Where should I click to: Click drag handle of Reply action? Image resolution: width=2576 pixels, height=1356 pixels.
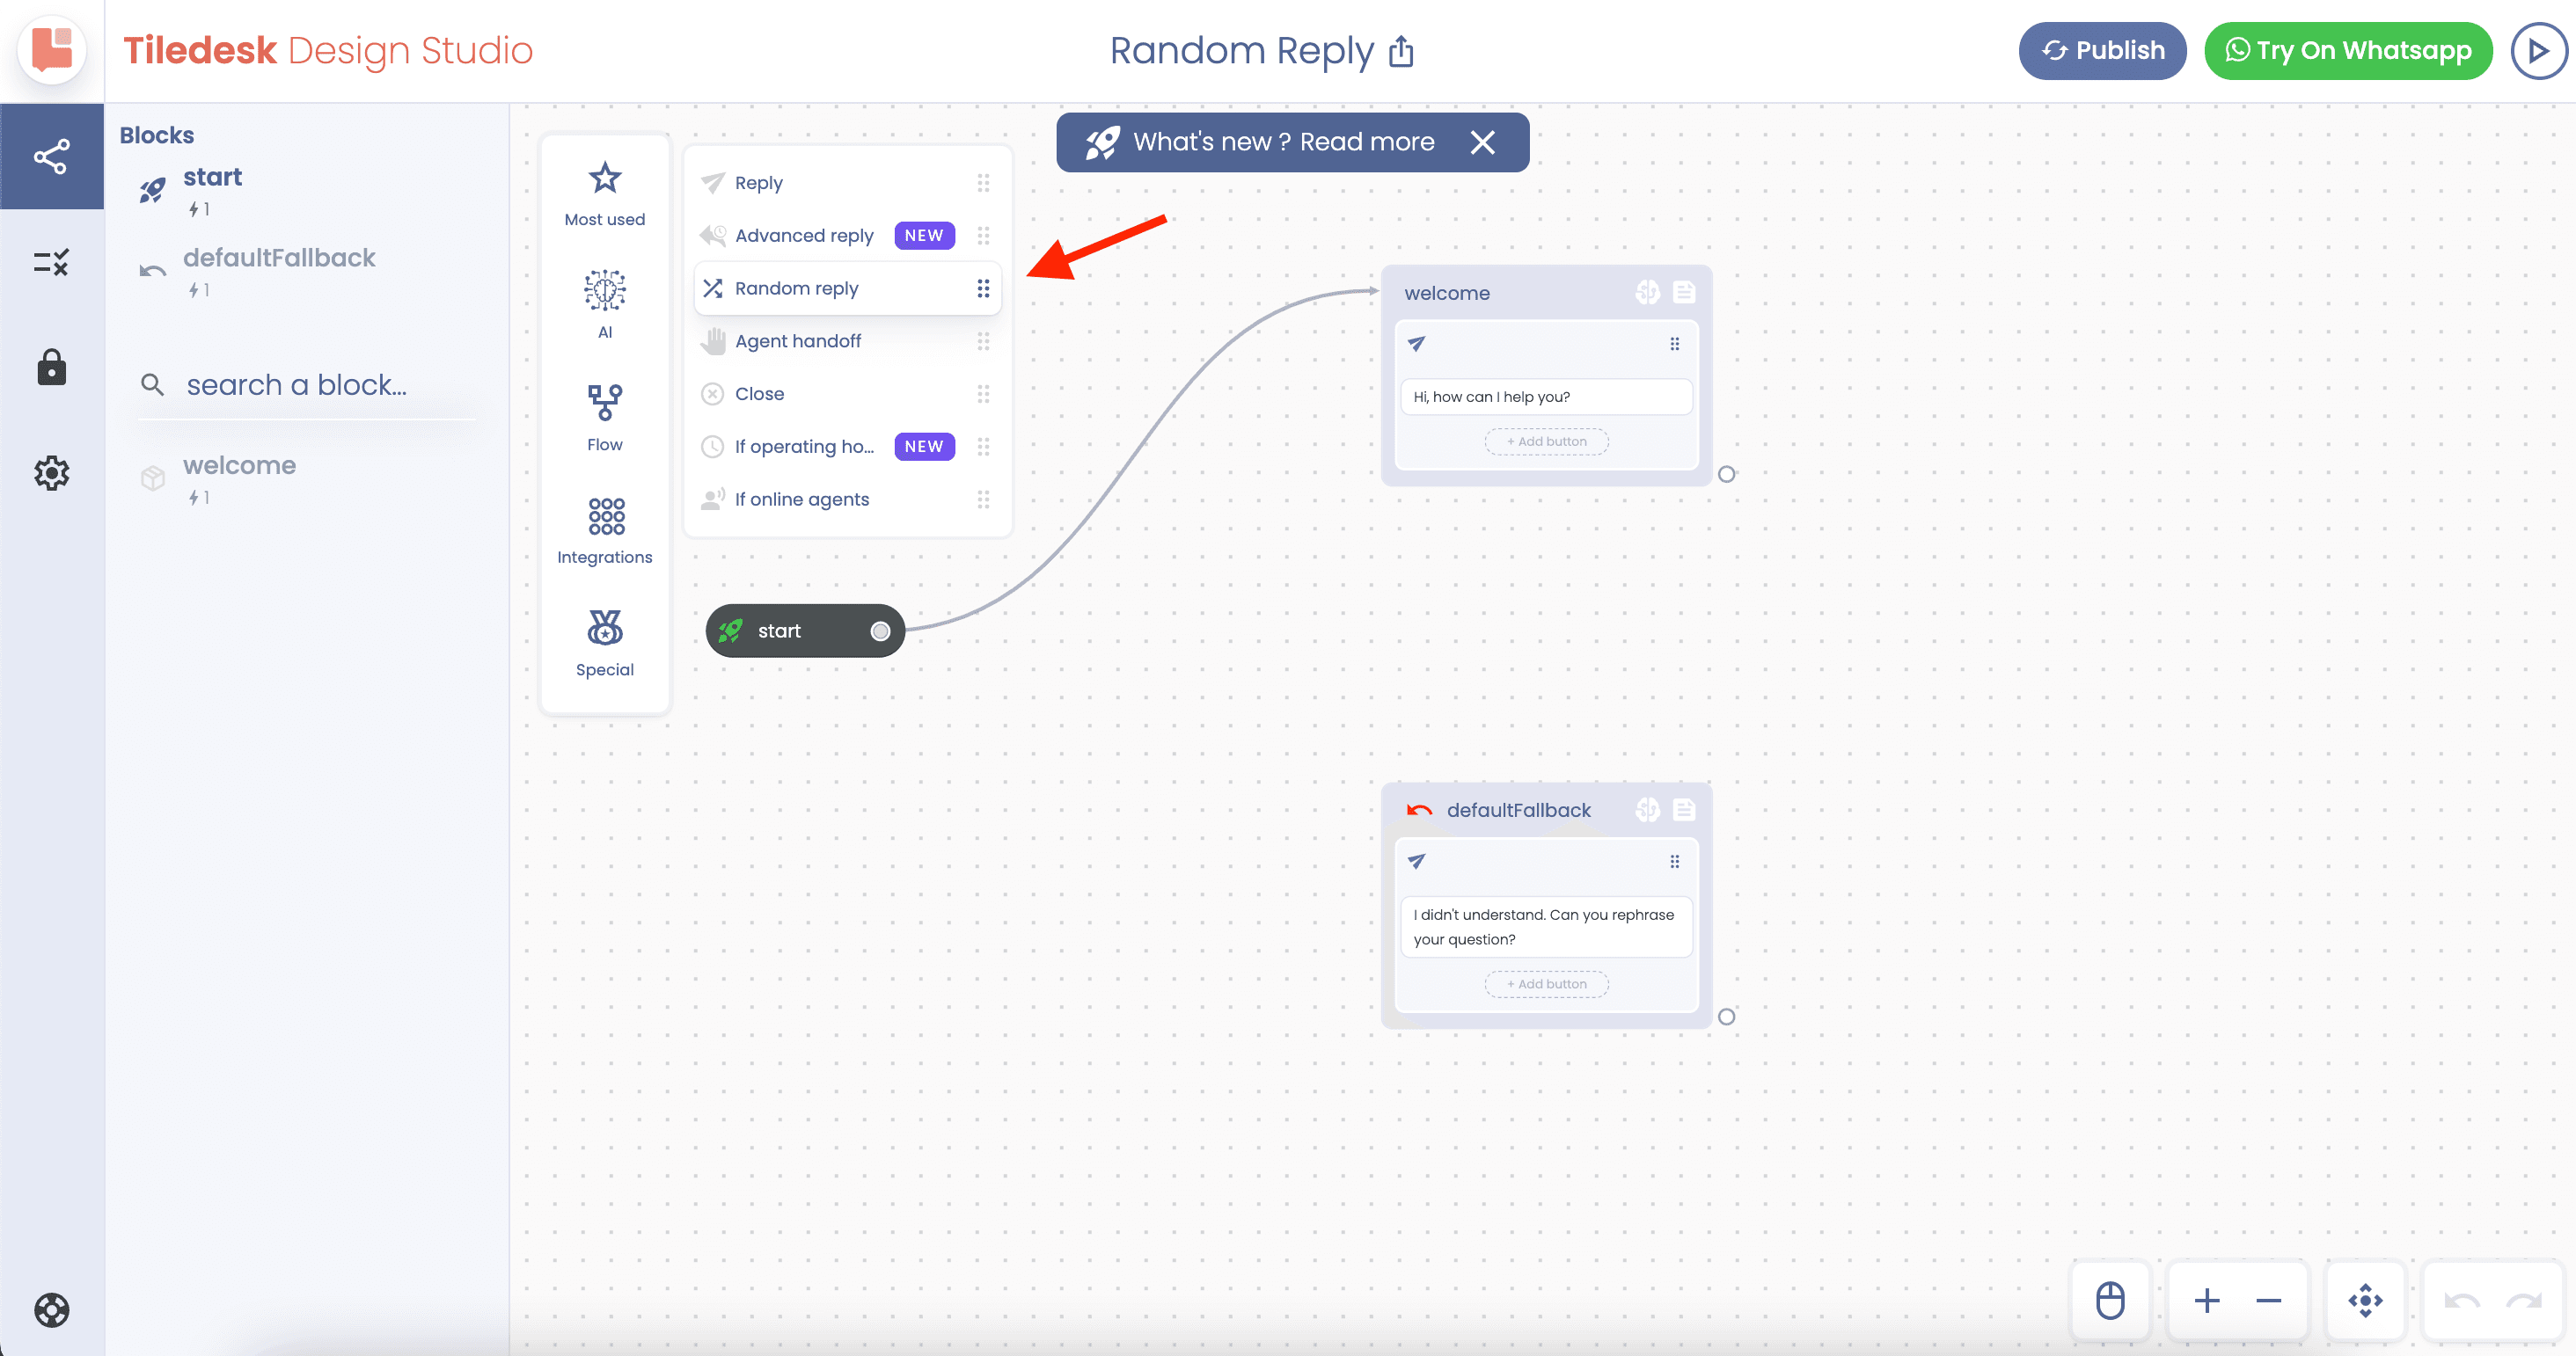pos(983,183)
